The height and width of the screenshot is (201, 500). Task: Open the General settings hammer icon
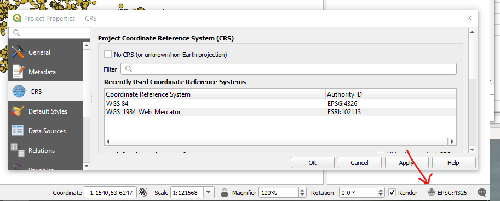(18, 52)
